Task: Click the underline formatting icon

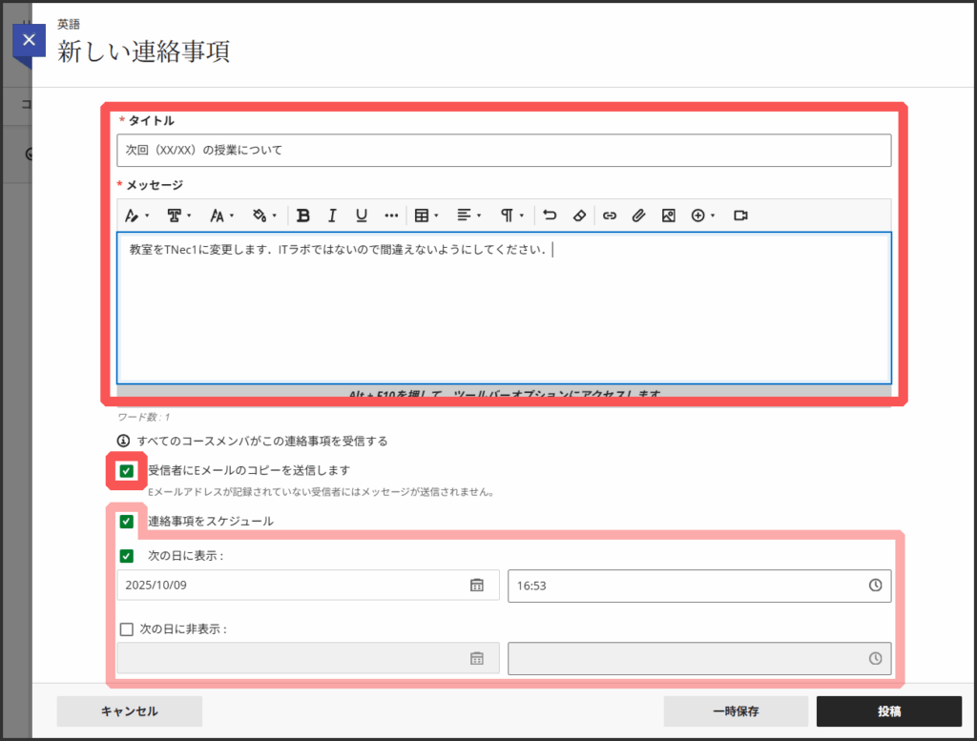Action: (362, 216)
